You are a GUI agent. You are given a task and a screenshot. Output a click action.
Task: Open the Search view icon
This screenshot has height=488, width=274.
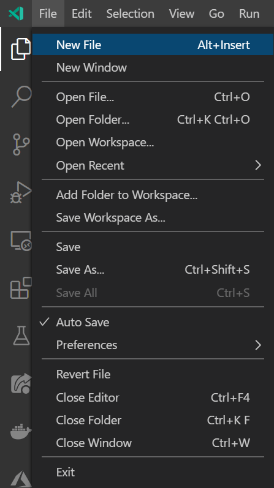coord(21,97)
